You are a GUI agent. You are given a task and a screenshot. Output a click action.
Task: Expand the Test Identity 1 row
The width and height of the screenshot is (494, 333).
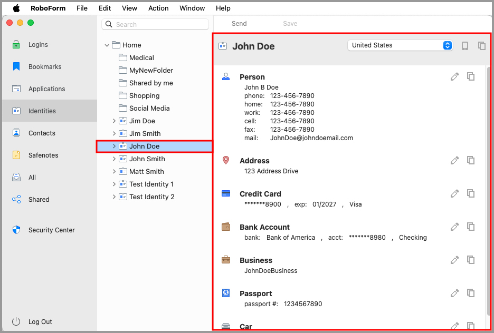coord(114,184)
